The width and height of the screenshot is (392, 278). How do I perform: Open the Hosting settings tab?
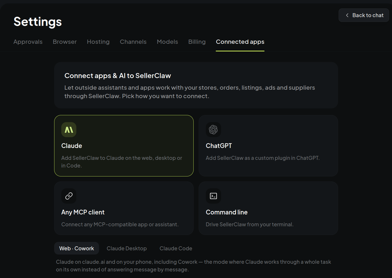[x=98, y=42]
